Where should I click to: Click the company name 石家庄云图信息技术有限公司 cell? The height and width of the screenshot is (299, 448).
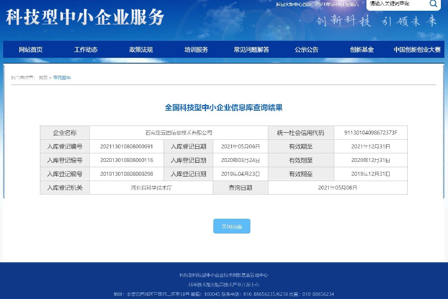click(x=178, y=133)
